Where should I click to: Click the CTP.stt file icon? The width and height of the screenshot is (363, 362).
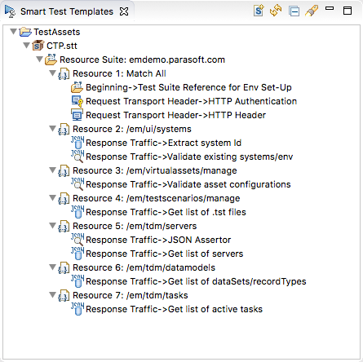38,46
